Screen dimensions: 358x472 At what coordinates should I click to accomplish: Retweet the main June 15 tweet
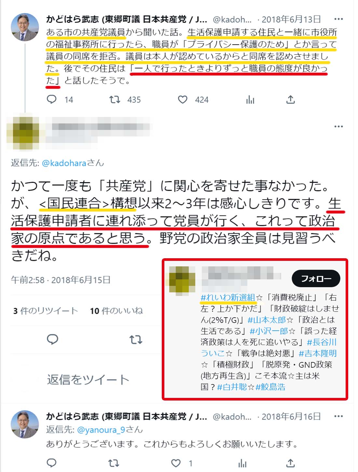click(136, 340)
